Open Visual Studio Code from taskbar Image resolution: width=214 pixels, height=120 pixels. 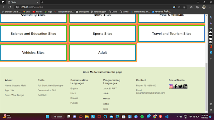[166, 117]
